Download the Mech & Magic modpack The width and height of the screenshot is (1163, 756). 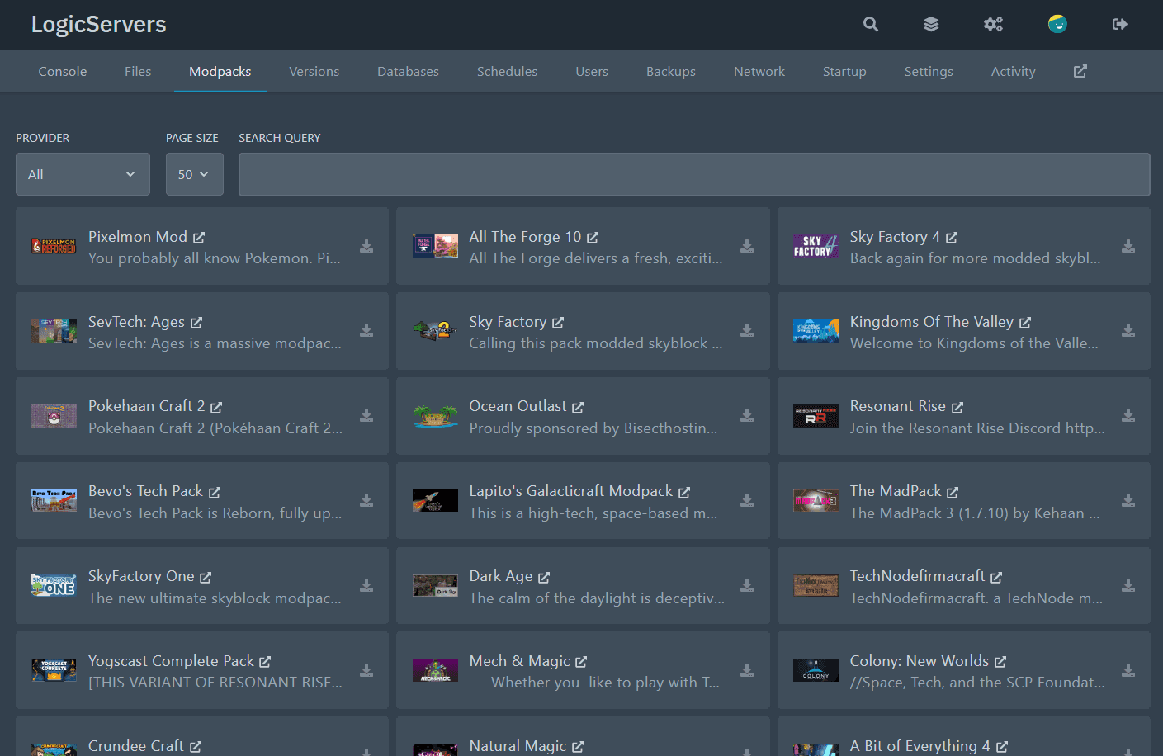pyautogui.click(x=747, y=670)
